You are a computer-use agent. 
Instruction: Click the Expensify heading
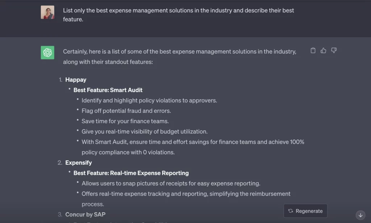[79, 163]
